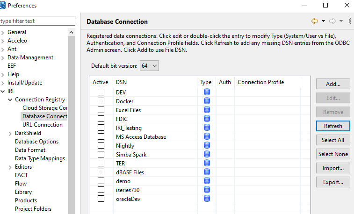The image size is (354, 214).
Task: Check the Active box for iseries730
Action: click(x=101, y=190)
